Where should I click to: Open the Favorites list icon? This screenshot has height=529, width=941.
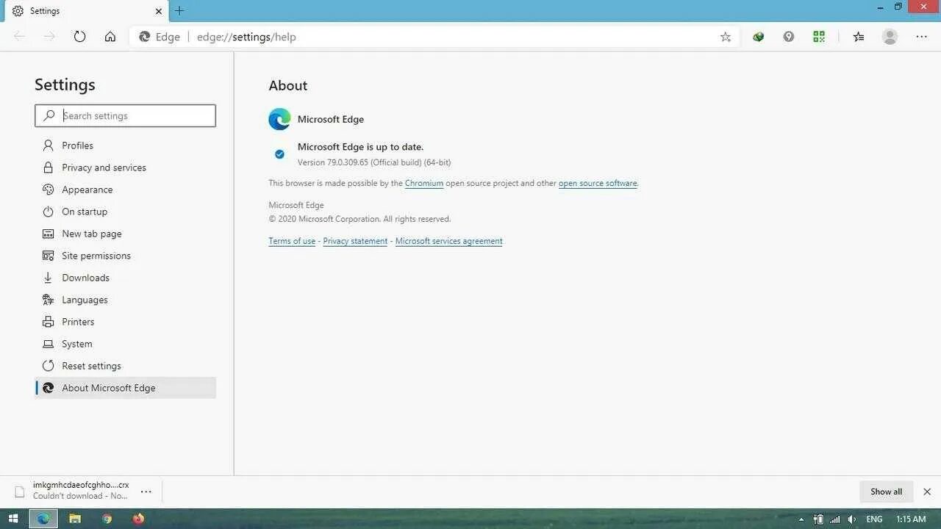858,37
